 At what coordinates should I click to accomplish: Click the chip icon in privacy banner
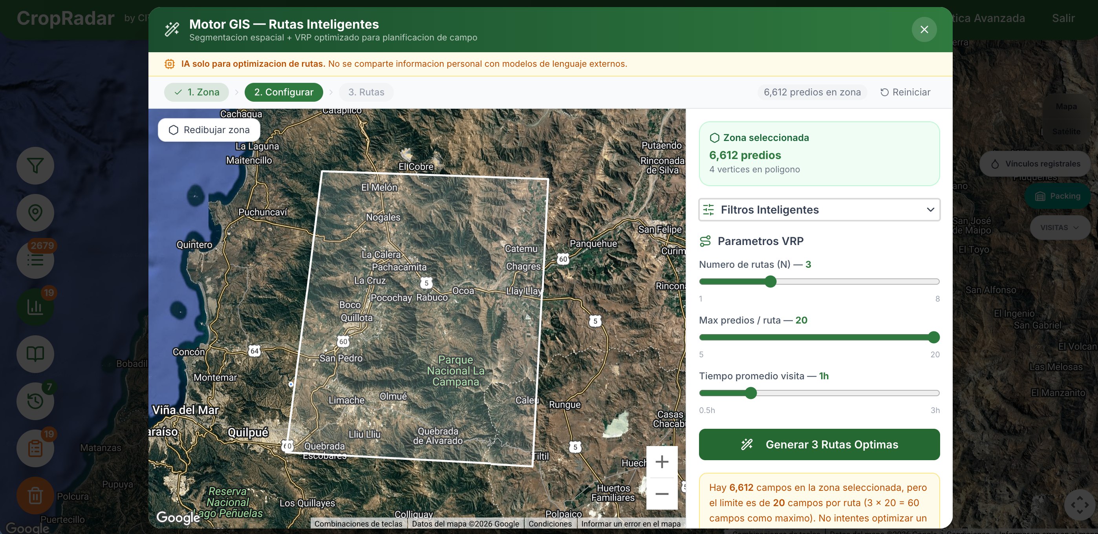170,64
